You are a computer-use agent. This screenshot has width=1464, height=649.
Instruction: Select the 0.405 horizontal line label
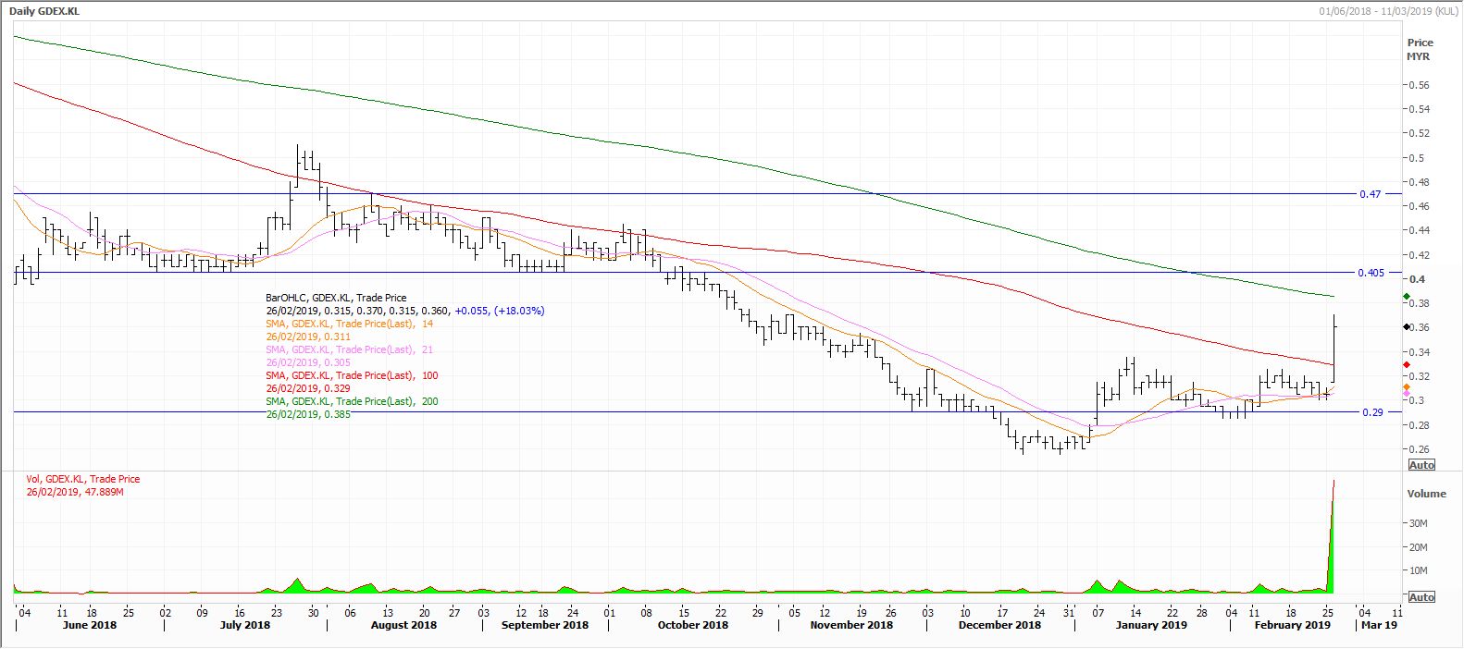pos(1371,273)
